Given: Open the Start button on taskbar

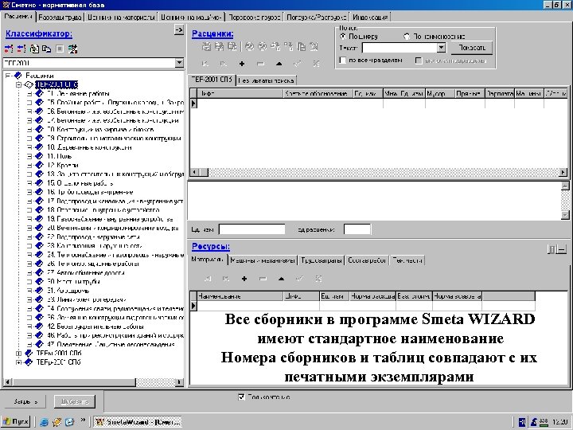Looking at the screenshot, I should pyautogui.click(x=16, y=422).
